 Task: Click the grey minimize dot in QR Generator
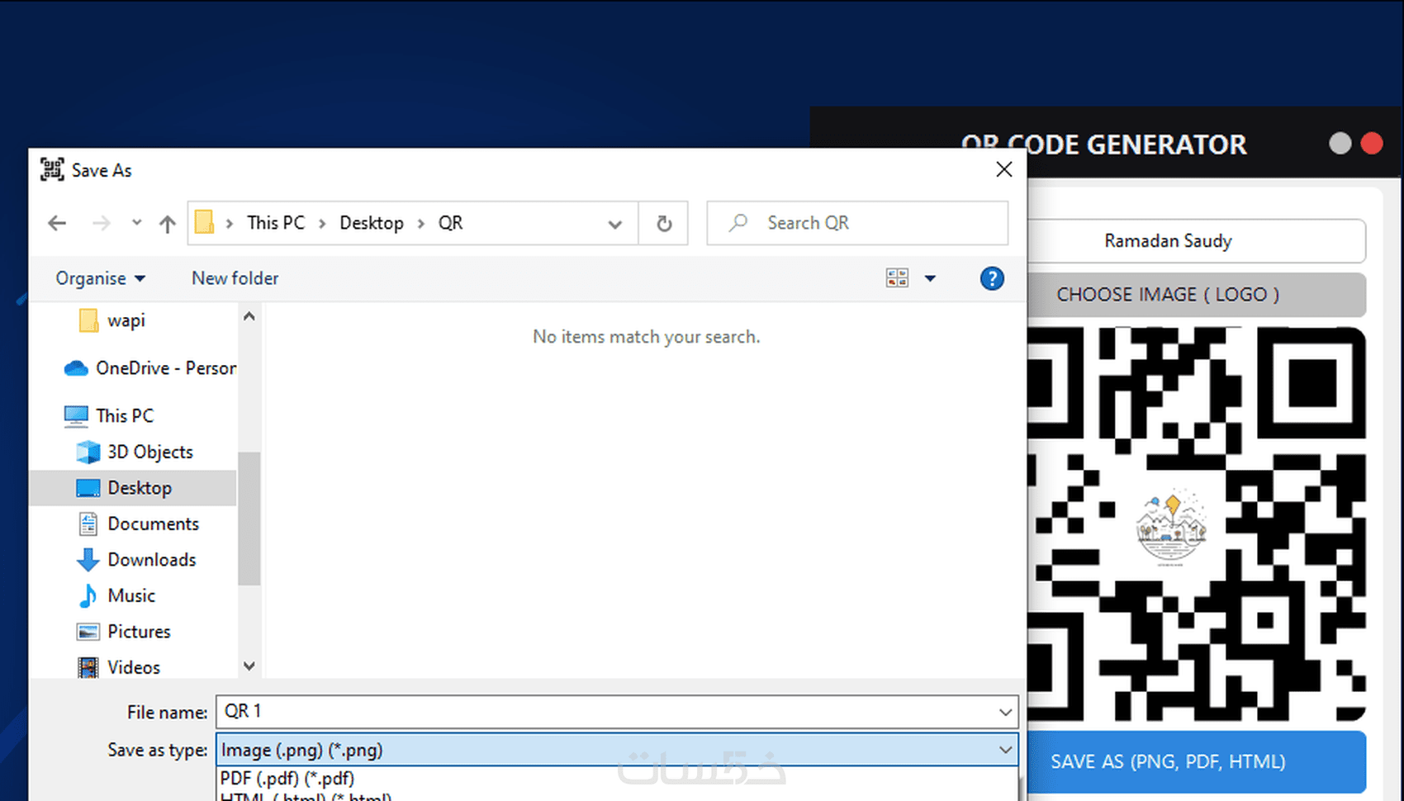coord(1340,144)
